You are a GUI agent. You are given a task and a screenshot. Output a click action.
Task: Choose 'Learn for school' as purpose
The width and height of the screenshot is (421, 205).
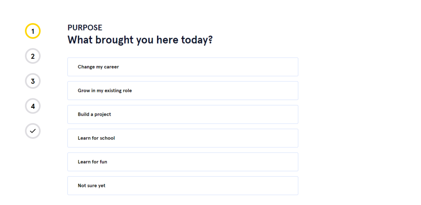pos(183,138)
